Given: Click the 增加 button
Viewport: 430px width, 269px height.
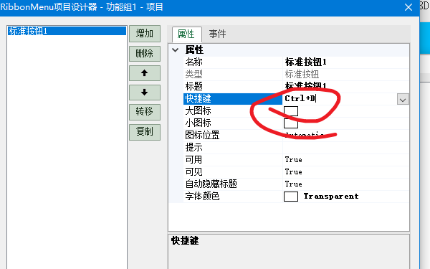Looking at the screenshot, I should (145, 34).
